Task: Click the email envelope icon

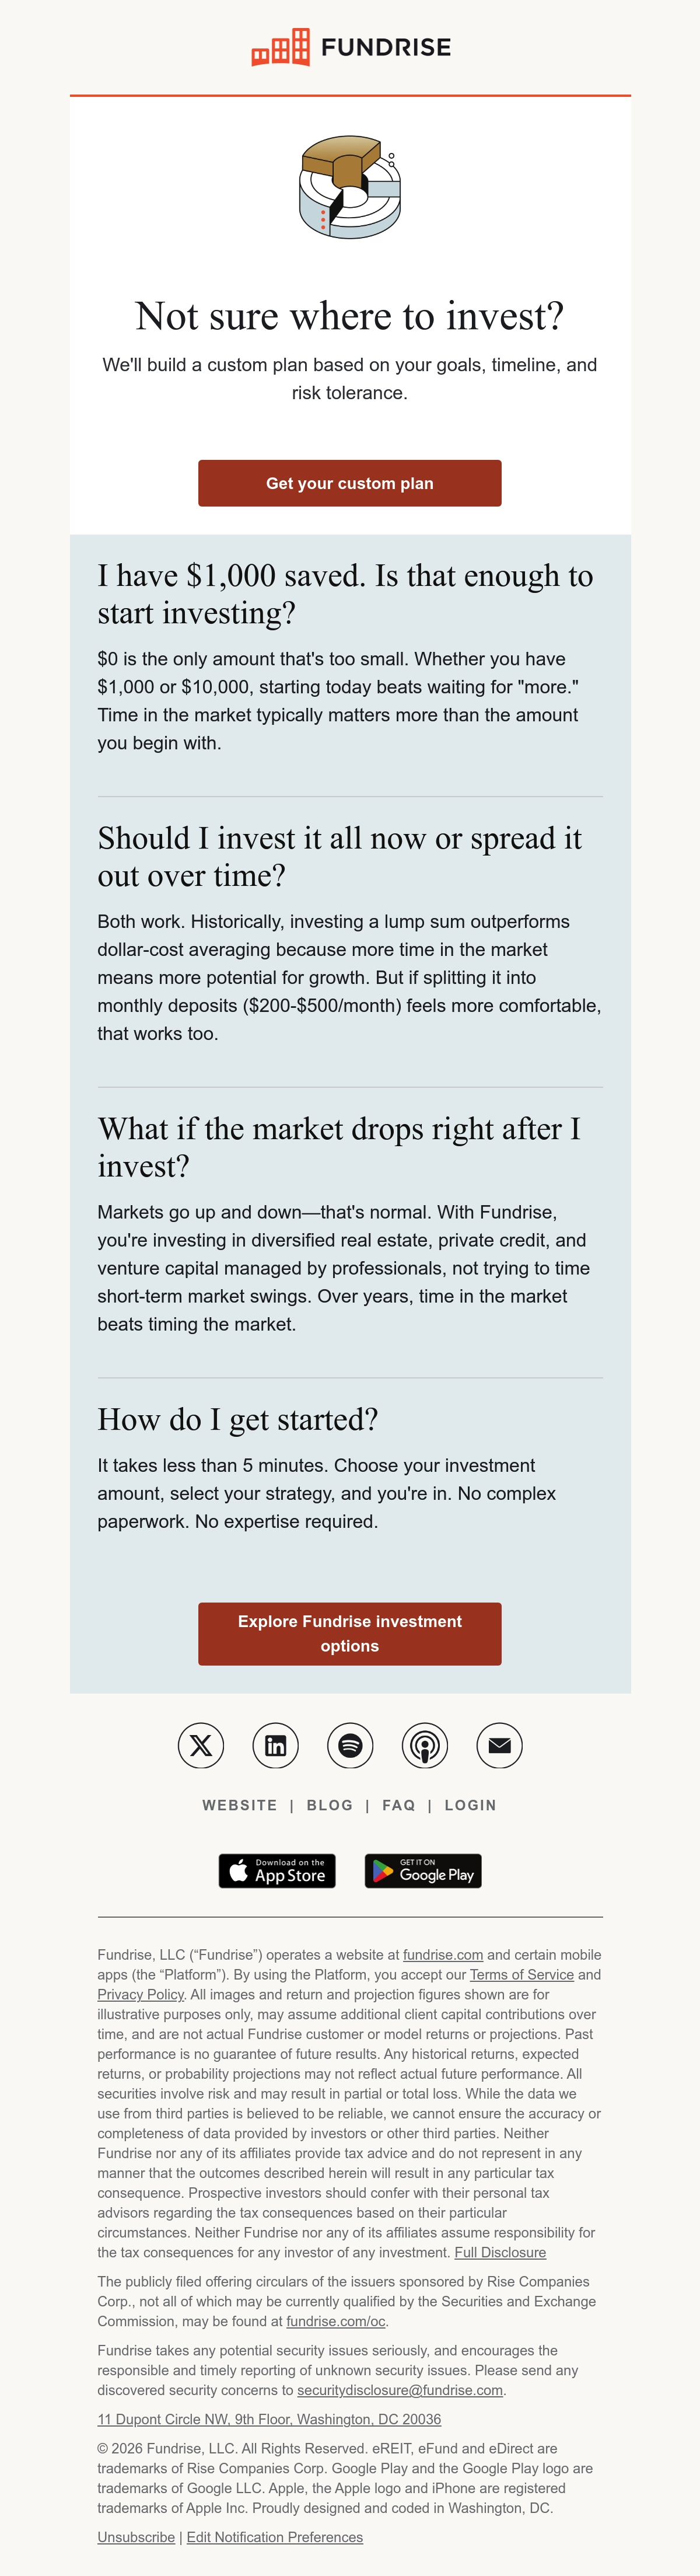Action: coord(499,1745)
